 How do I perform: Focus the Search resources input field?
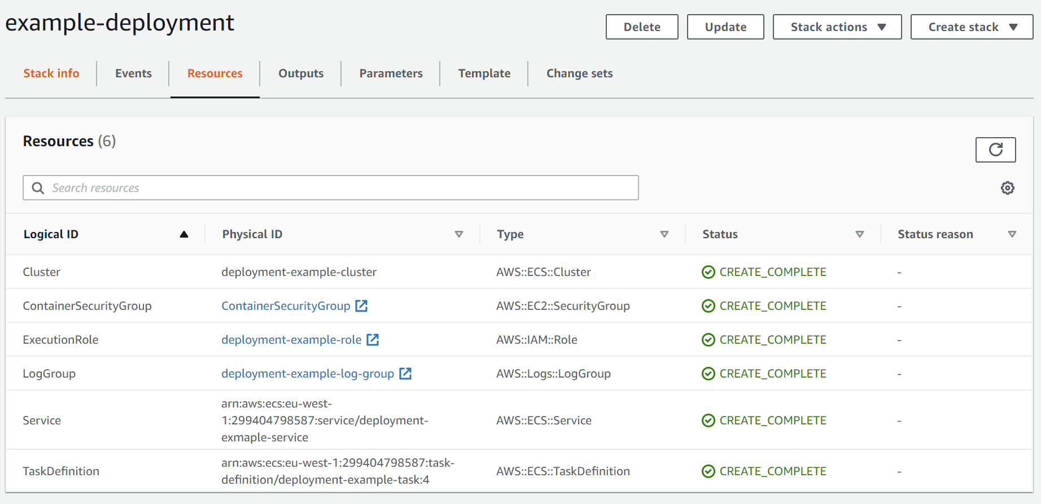339,188
